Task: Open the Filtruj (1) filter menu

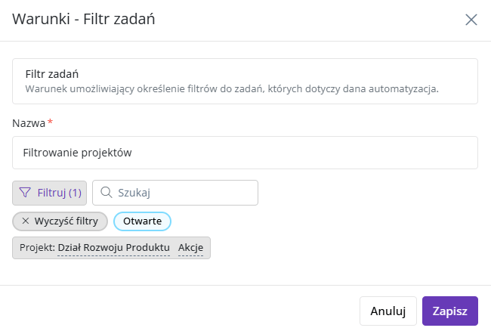Action: 49,193
